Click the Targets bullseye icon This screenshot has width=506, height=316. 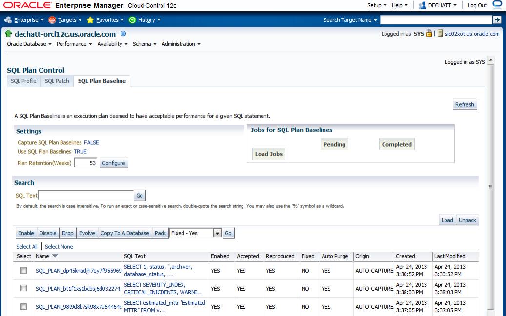(x=52, y=20)
